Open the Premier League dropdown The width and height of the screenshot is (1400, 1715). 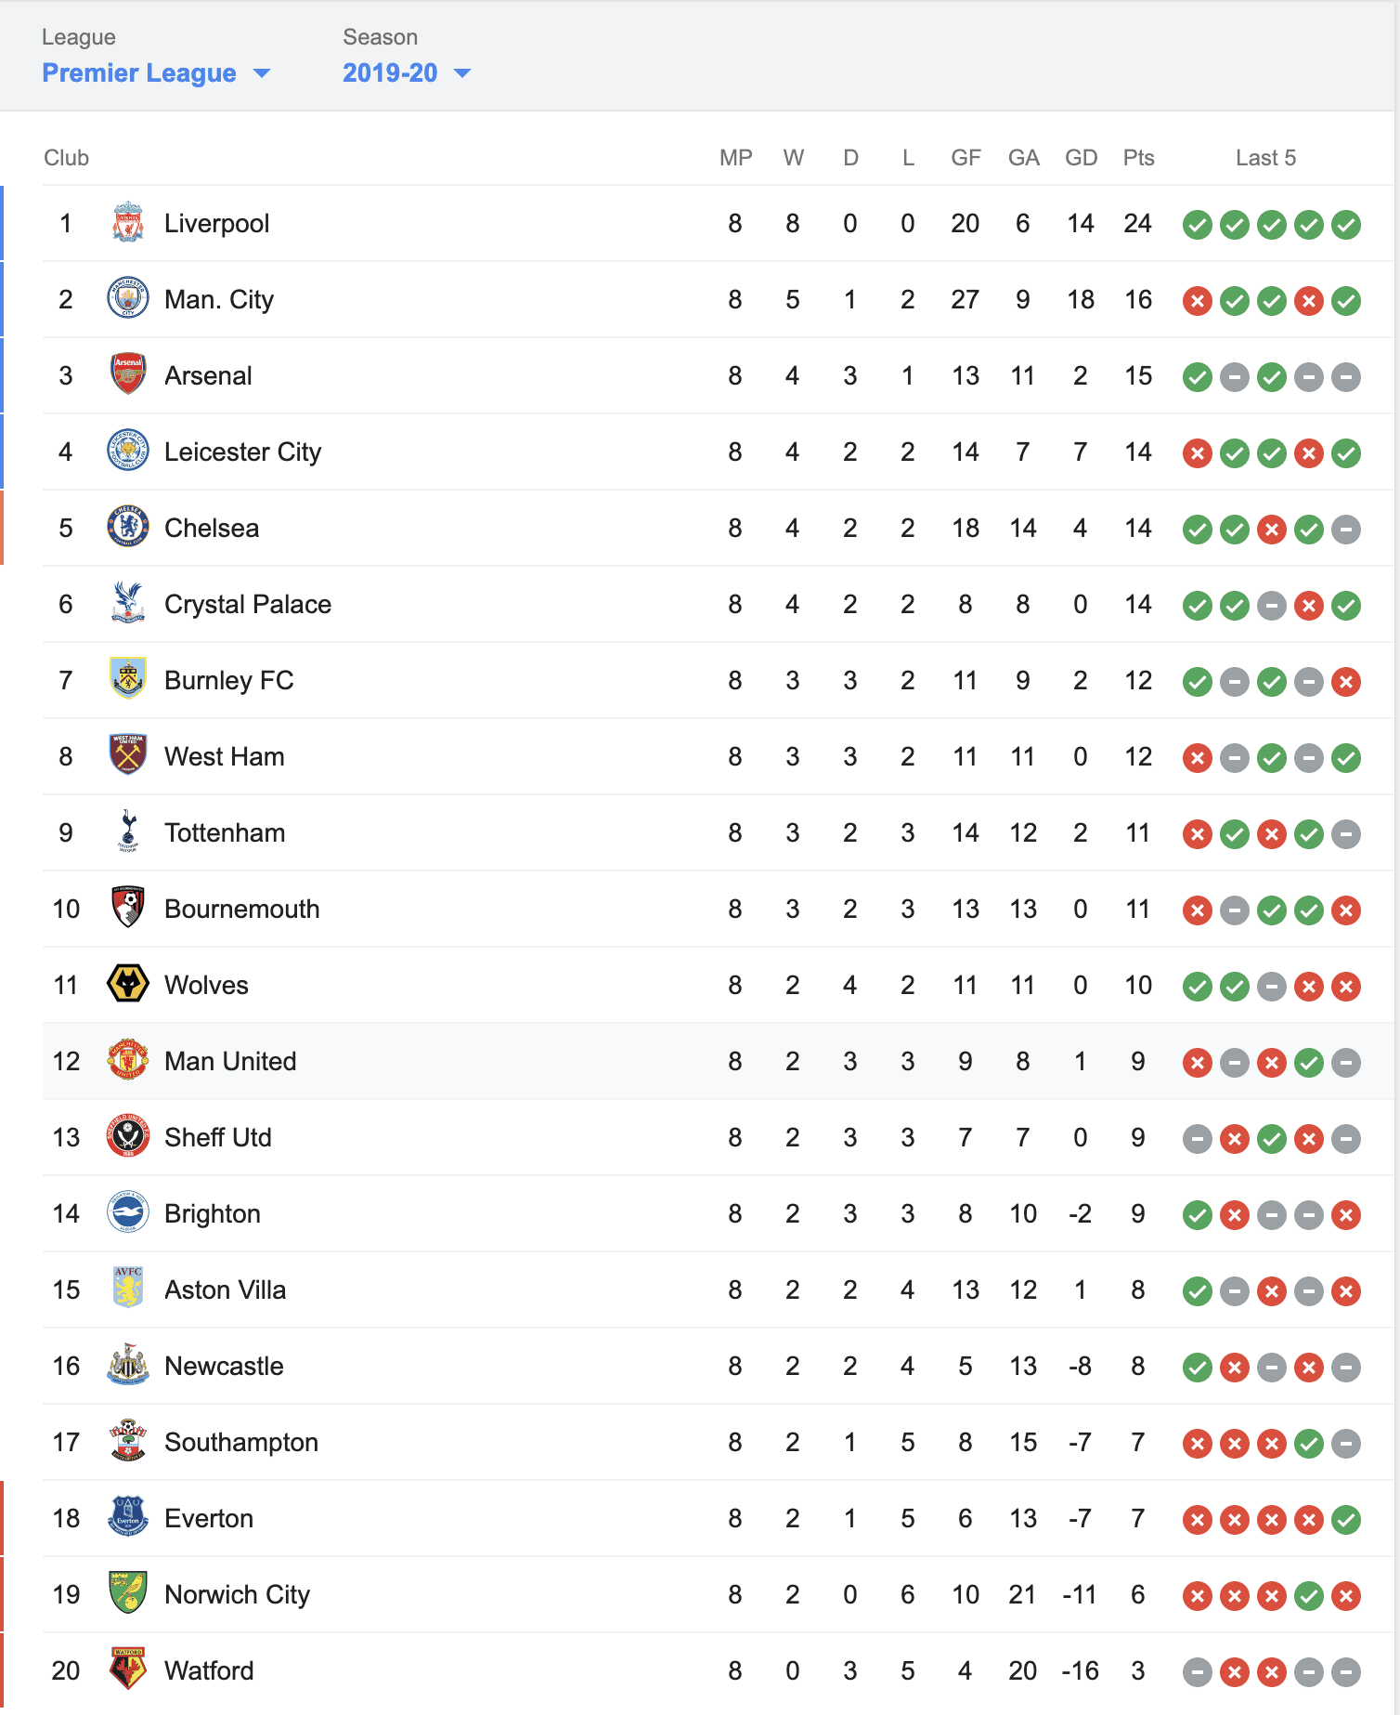coord(156,72)
